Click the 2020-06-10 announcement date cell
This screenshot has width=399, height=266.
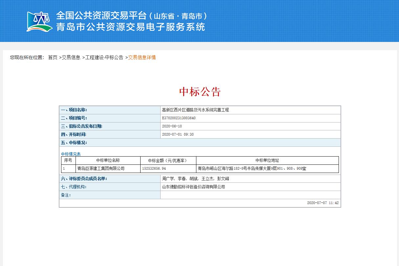(x=172, y=126)
